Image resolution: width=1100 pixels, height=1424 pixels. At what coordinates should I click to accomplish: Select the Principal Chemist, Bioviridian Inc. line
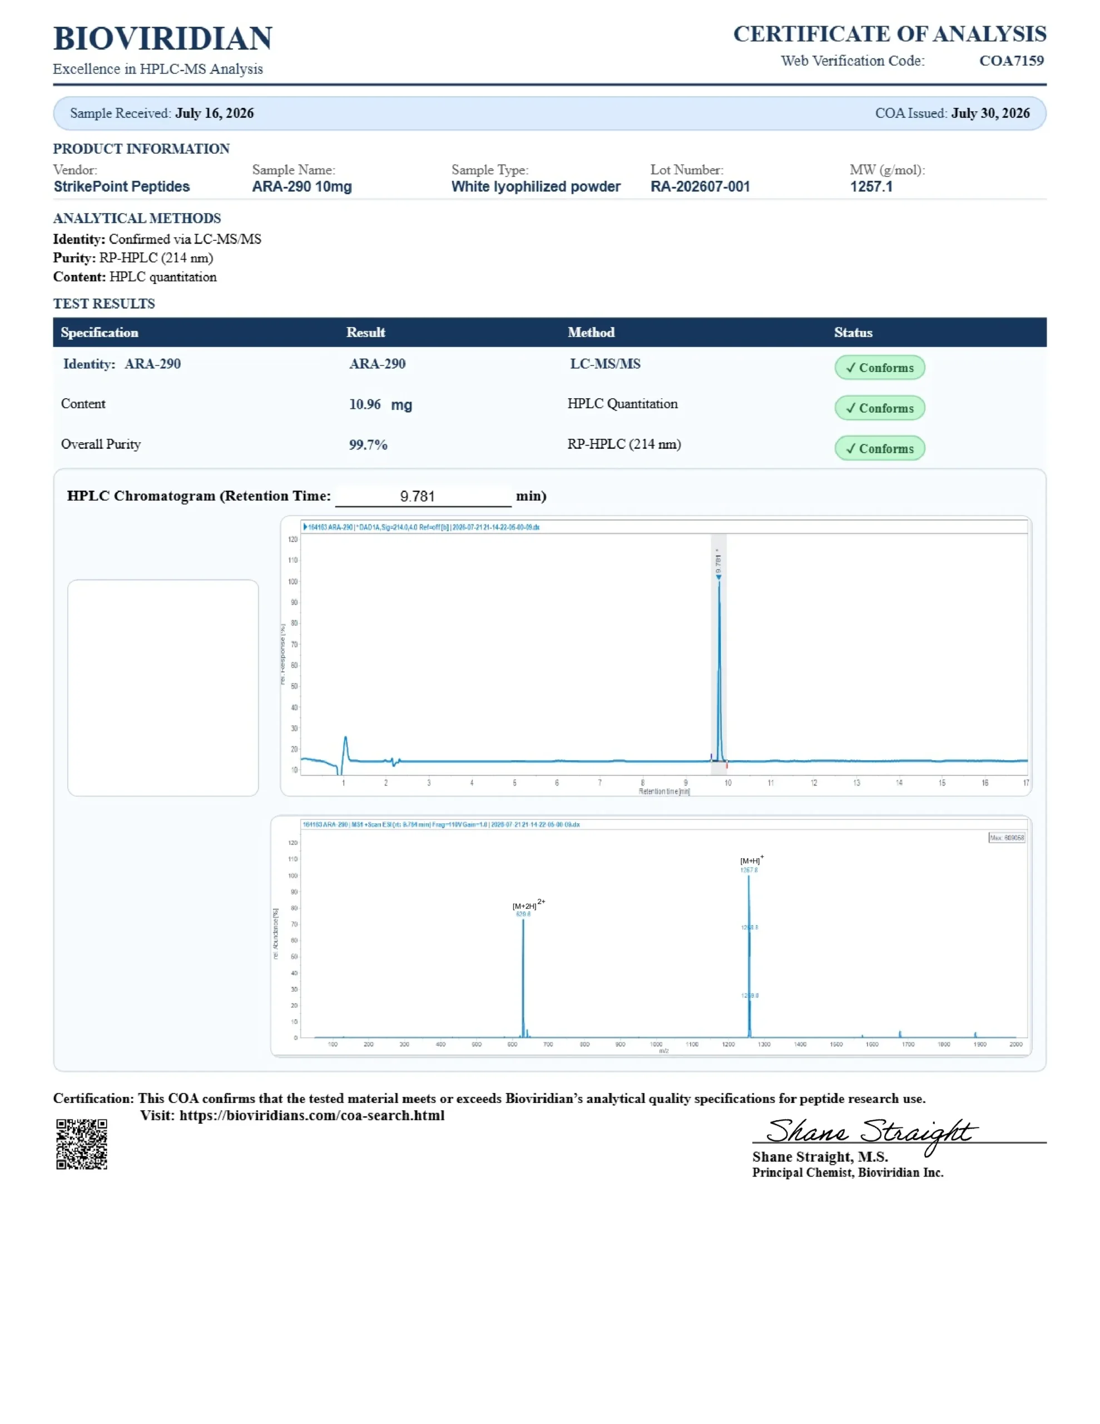[848, 1173]
